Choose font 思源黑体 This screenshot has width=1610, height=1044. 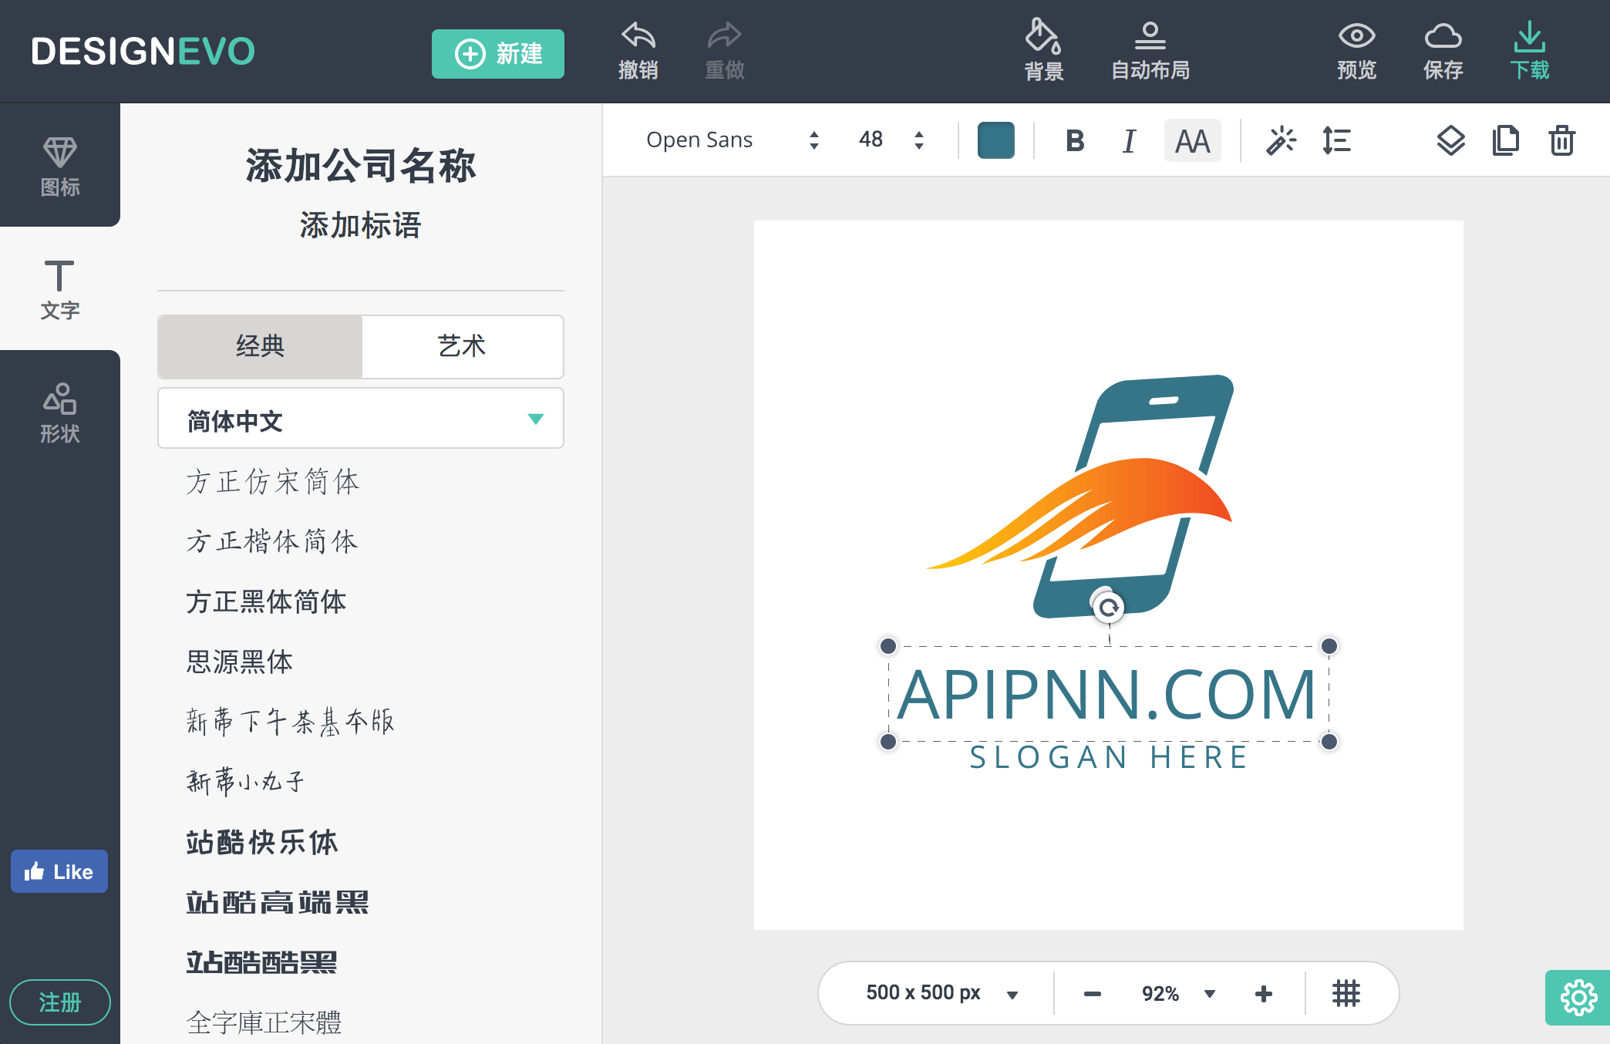240,662
